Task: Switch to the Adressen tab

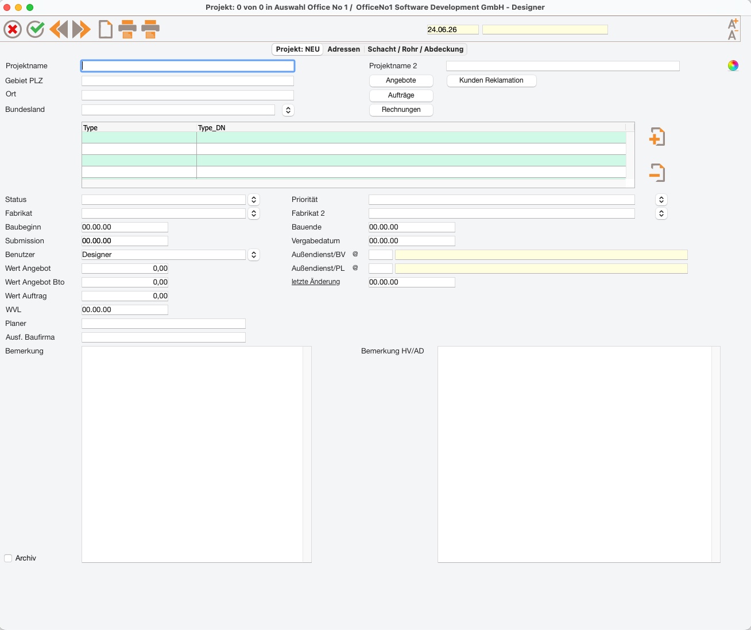Action: point(344,49)
